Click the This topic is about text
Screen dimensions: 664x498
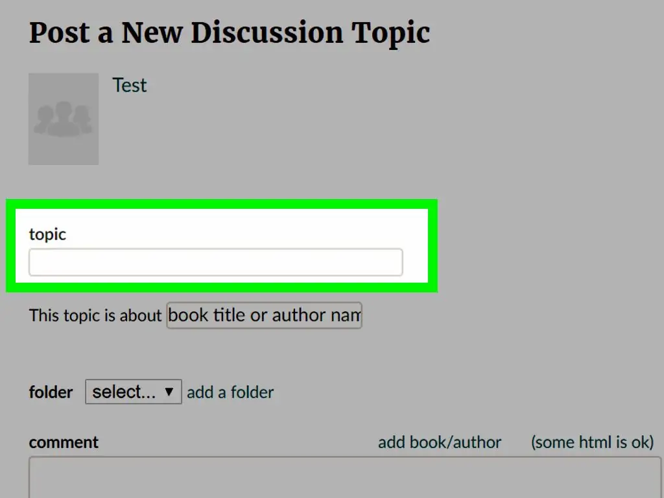[x=95, y=316]
